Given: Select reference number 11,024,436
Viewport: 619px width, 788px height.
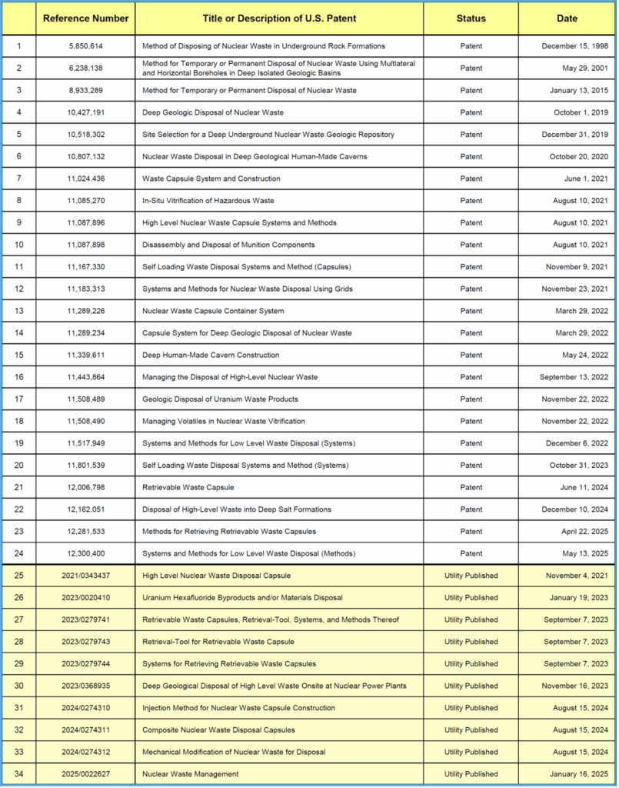Looking at the screenshot, I should (86, 179).
